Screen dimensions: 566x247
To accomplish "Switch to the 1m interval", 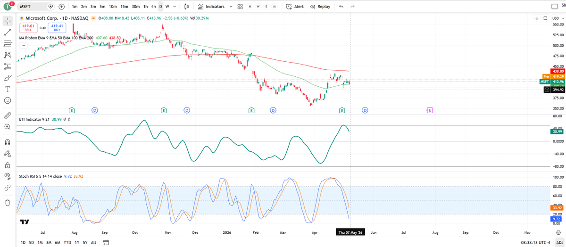I will click(x=75, y=7).
